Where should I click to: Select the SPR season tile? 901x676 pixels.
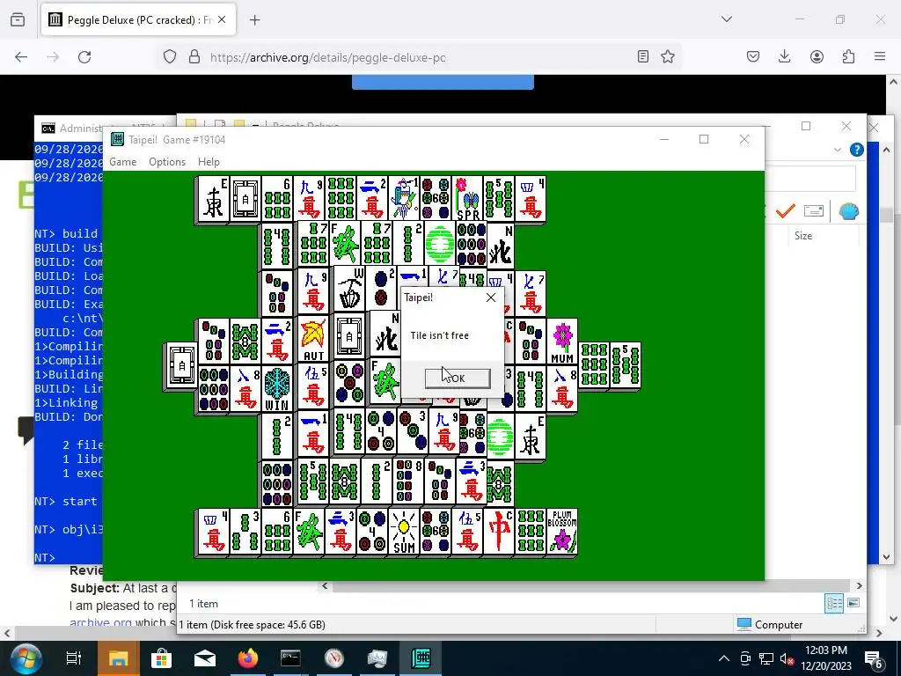(x=467, y=199)
